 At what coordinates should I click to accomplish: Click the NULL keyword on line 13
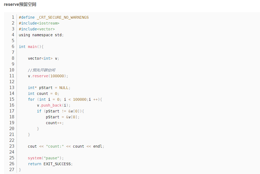pyautogui.click(x=64, y=88)
